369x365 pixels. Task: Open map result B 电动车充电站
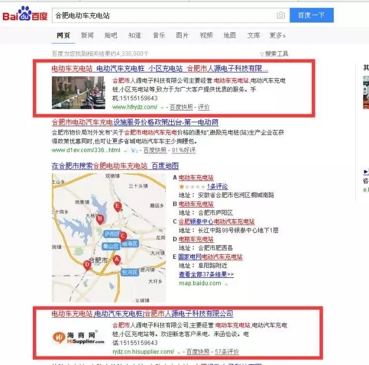(x=196, y=204)
